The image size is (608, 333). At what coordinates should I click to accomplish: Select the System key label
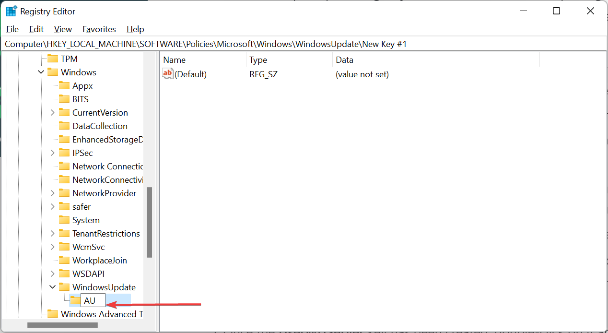(86, 220)
